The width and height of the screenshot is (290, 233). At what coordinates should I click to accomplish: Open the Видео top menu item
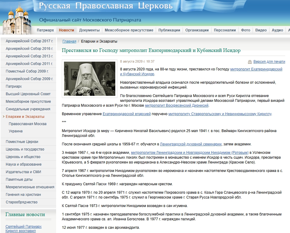[x=261, y=30]
